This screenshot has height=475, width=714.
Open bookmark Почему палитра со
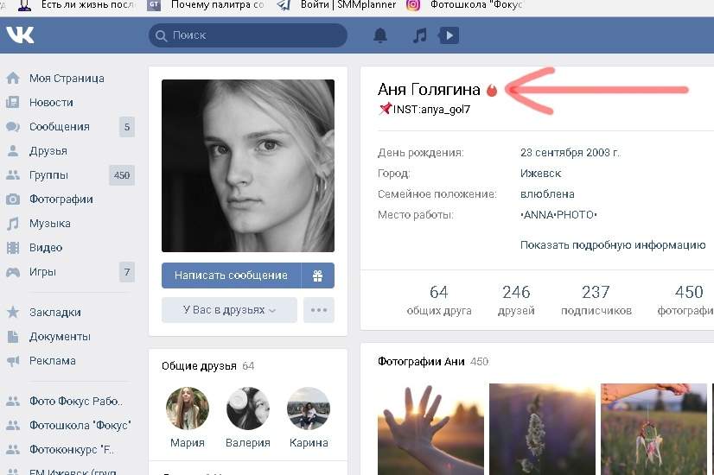206,5
